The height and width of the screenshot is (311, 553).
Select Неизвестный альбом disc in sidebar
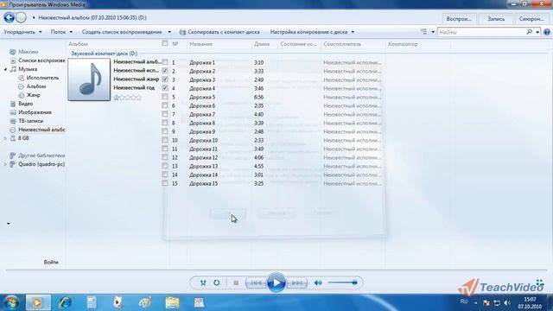(41, 130)
